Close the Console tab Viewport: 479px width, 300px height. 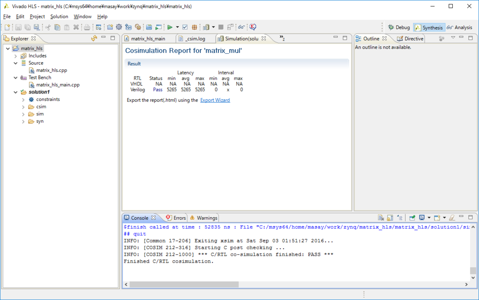point(153,218)
